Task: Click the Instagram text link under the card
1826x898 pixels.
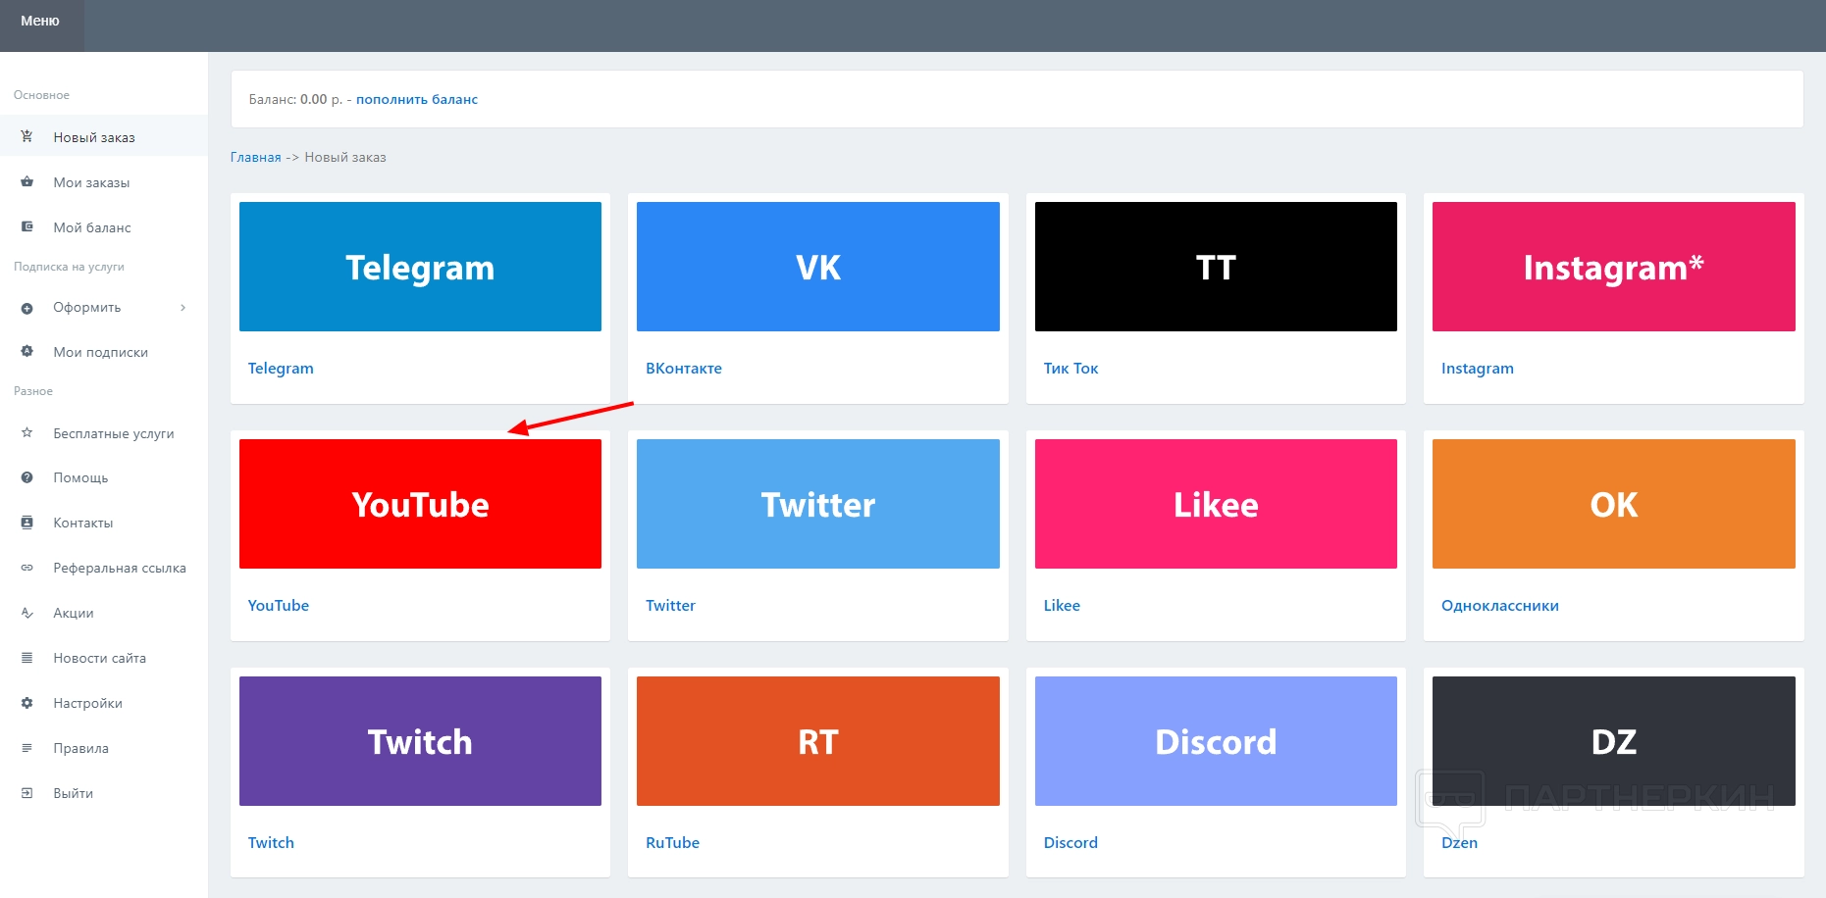Action: (x=1478, y=369)
